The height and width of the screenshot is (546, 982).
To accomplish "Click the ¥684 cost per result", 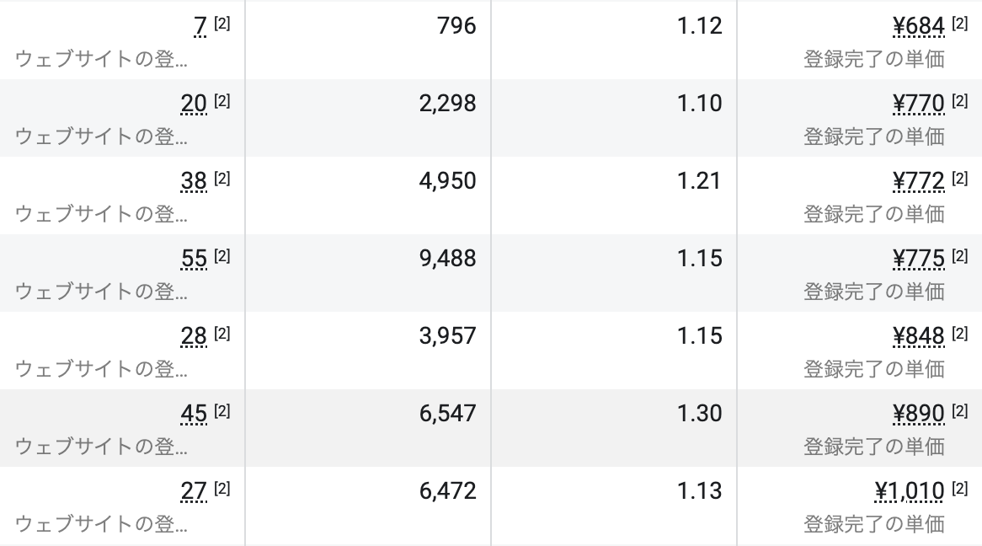I will click(918, 27).
